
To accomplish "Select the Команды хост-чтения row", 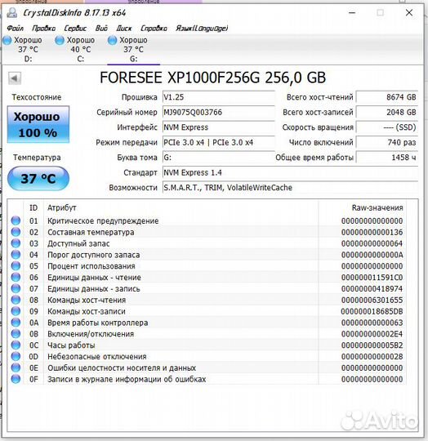I will coord(207,300).
